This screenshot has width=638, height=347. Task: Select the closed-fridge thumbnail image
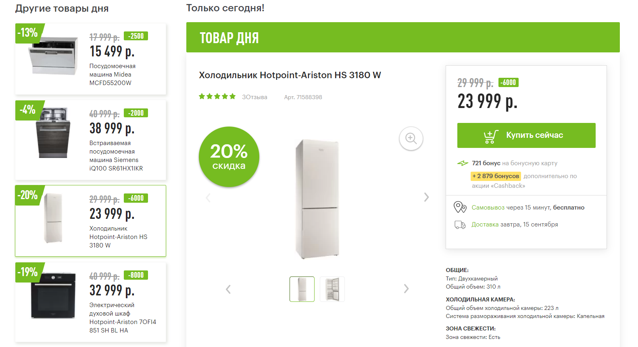[x=302, y=289]
